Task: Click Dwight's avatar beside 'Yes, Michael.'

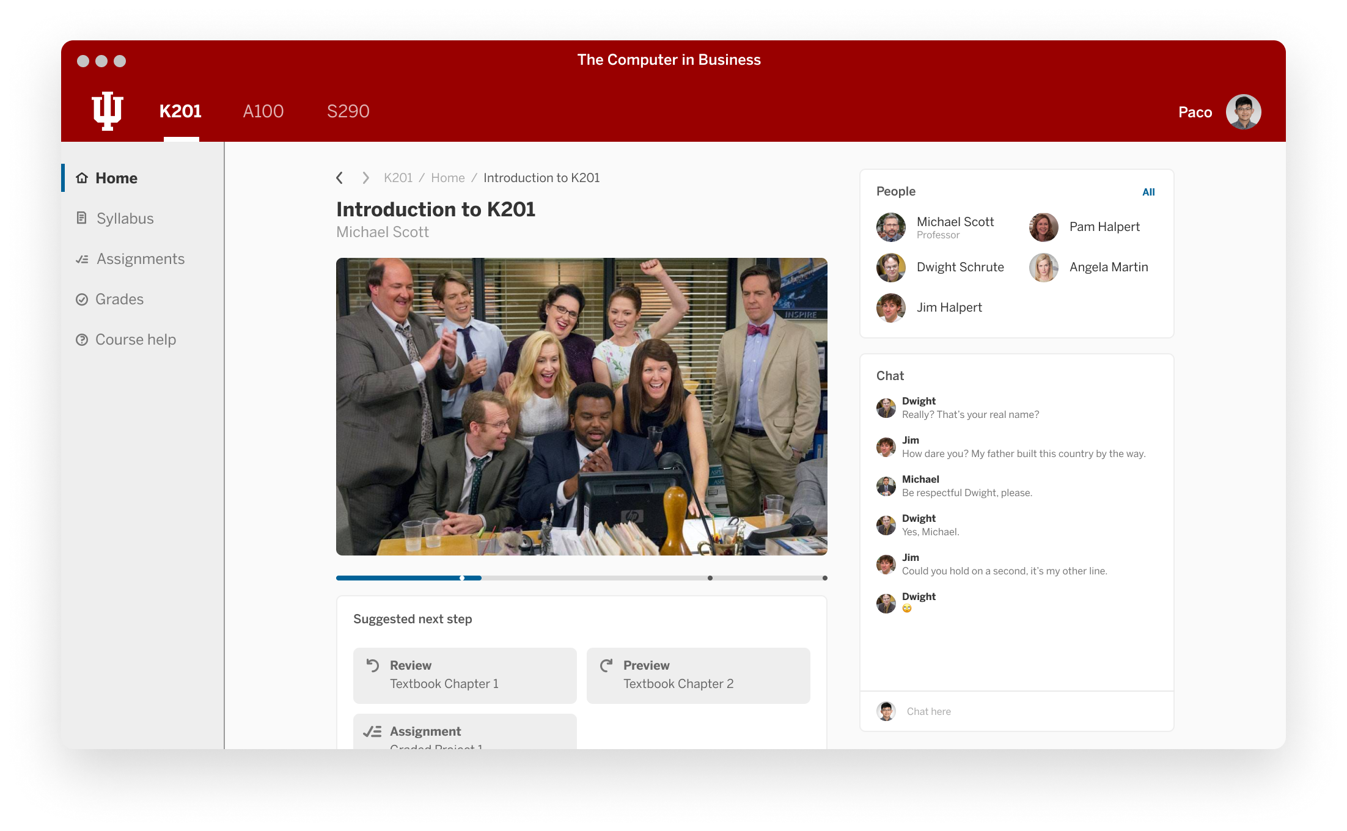Action: [x=886, y=525]
